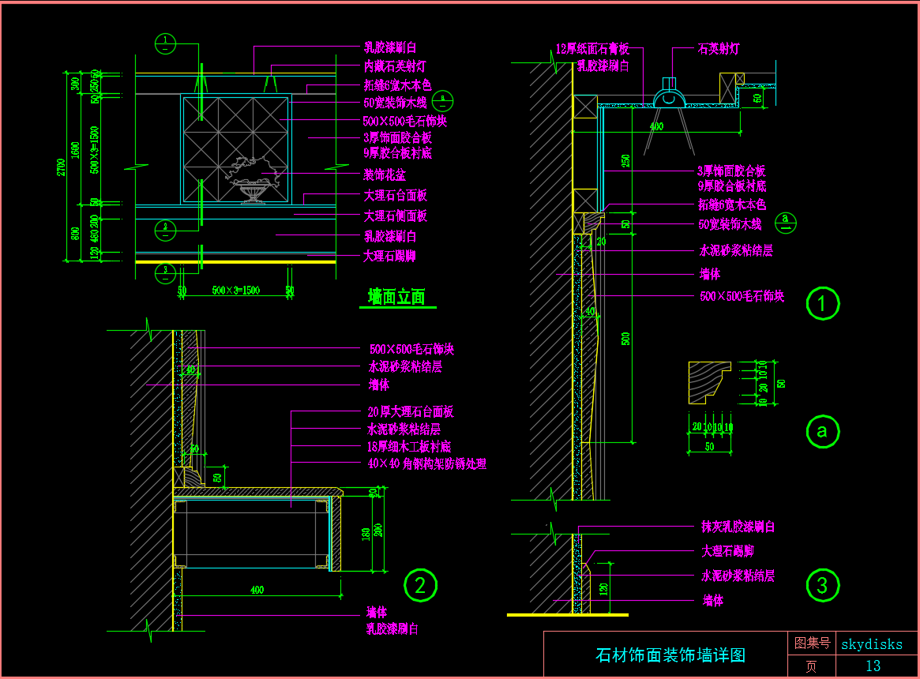The width and height of the screenshot is (920, 679).
Task: Click page number 13 in the title block
Action: 873,666
